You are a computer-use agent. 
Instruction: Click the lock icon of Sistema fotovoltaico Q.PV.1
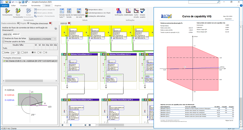[x=70, y=100]
